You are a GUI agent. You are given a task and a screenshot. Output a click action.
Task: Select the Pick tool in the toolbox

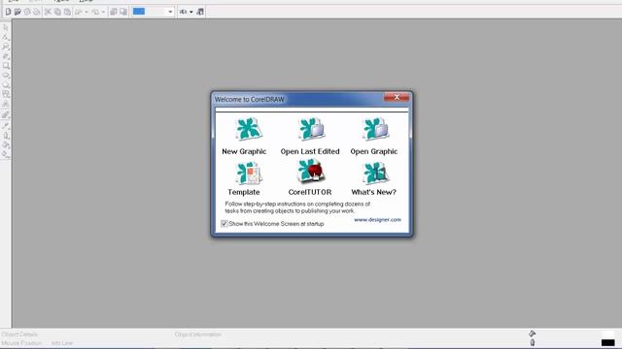pyautogui.click(x=6, y=27)
